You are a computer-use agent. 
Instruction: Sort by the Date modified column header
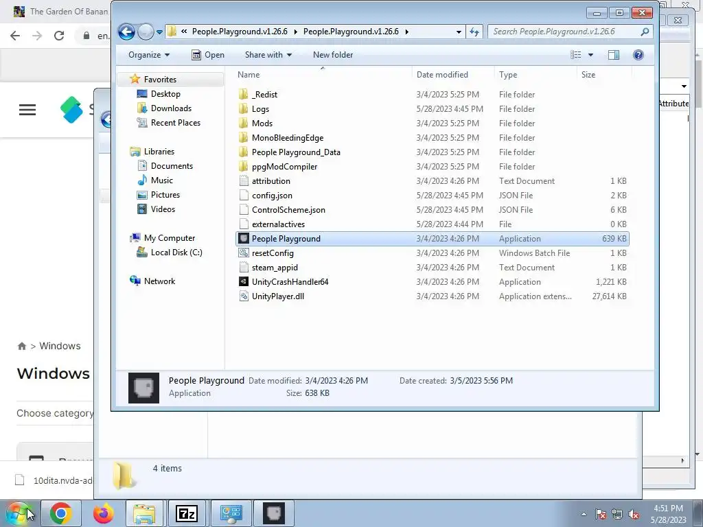[x=453, y=75]
